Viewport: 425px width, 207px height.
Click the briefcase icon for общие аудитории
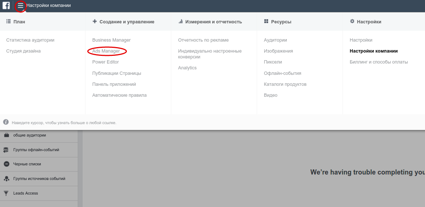pyautogui.click(x=7, y=135)
